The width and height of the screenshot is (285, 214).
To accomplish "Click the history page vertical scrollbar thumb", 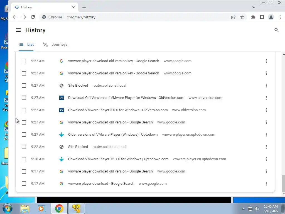I will pos(283,183).
